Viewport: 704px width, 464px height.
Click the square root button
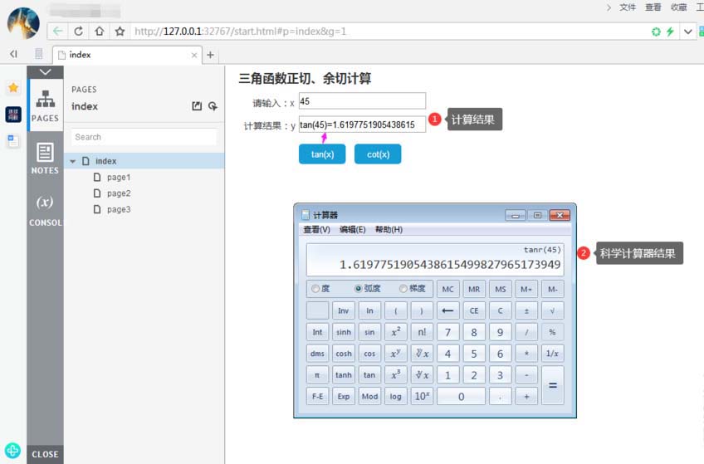tap(553, 310)
